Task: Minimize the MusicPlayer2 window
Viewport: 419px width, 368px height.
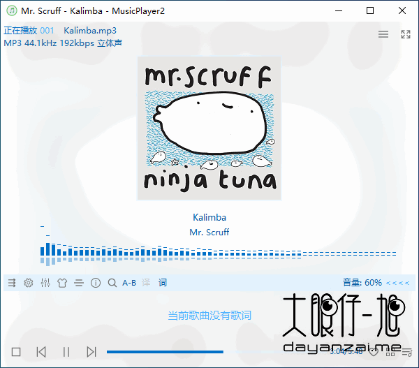Action: (x=339, y=10)
